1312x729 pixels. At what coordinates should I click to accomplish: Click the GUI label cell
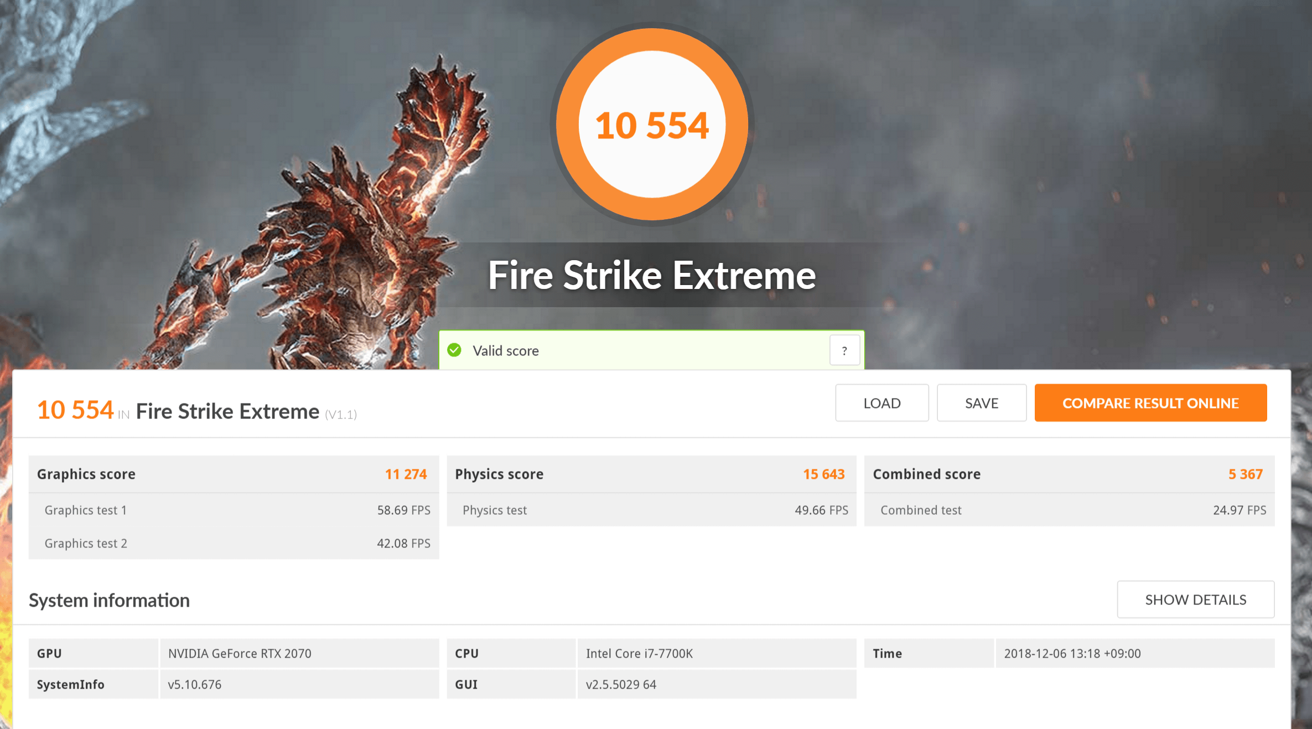pyautogui.click(x=511, y=684)
